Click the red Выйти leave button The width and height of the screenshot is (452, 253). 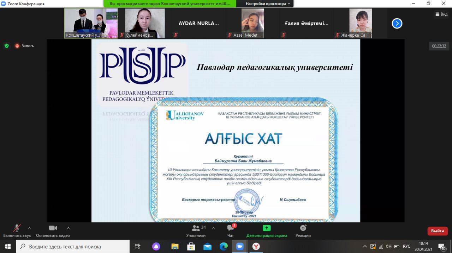click(438, 231)
